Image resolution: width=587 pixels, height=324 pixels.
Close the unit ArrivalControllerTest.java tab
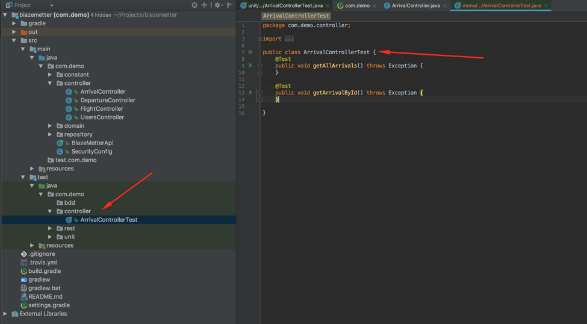point(328,6)
